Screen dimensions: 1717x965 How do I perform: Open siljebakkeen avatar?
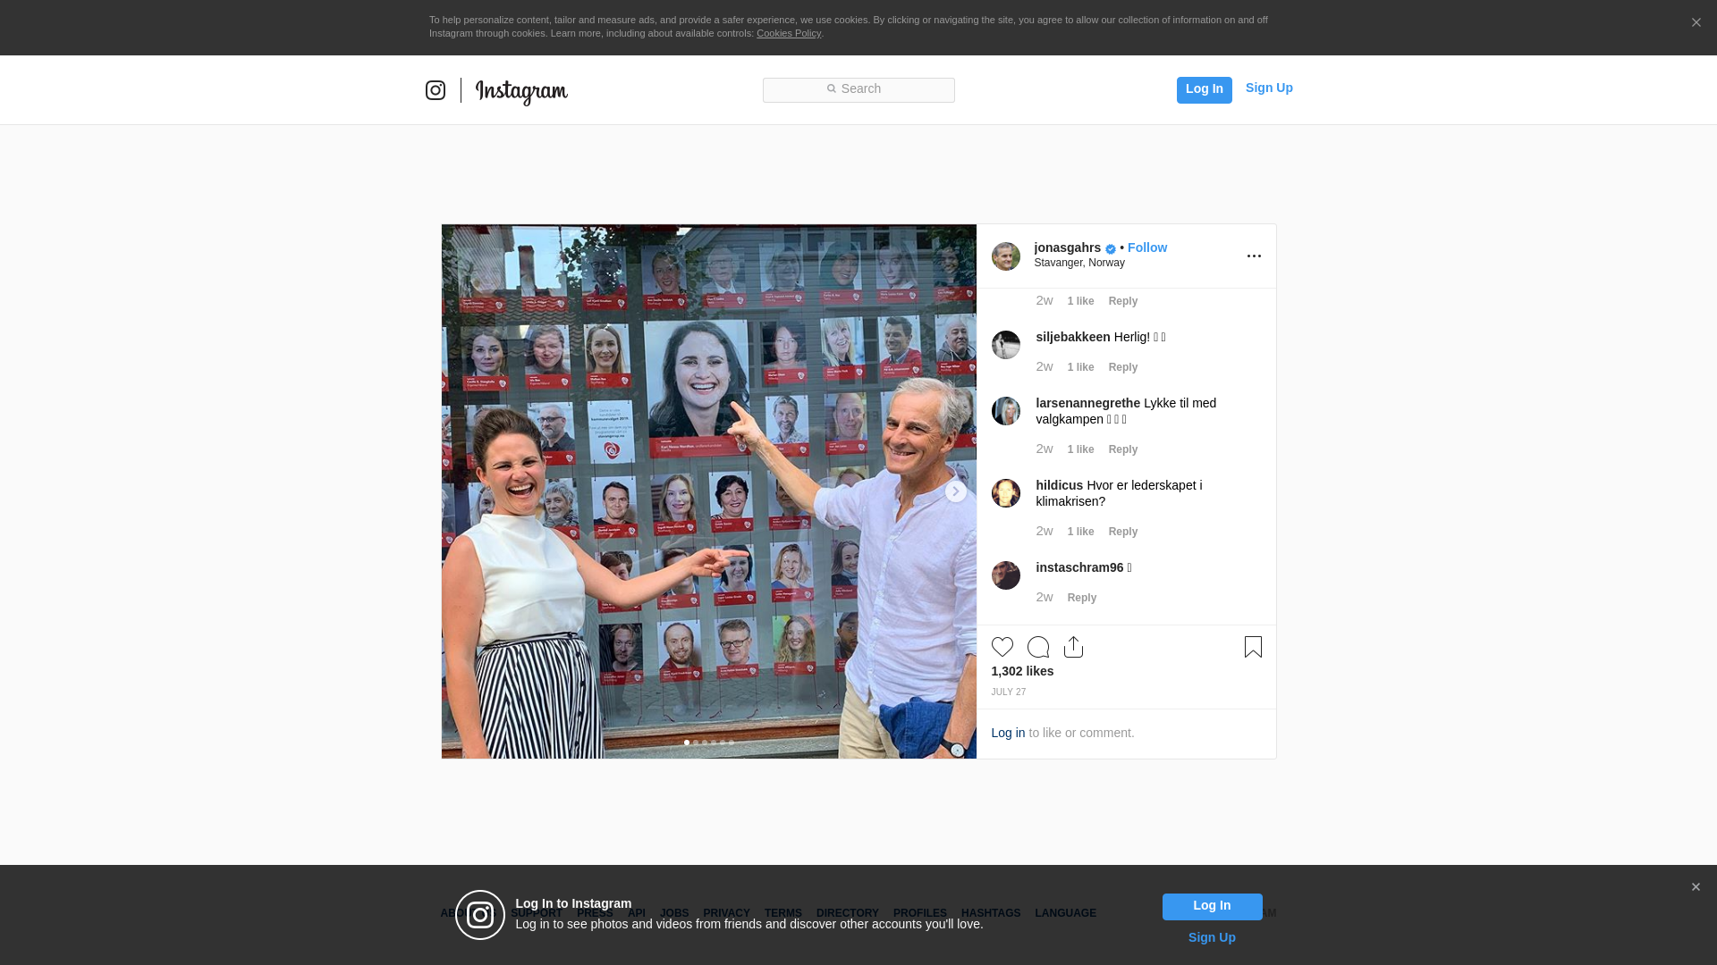pyautogui.click(x=1006, y=345)
